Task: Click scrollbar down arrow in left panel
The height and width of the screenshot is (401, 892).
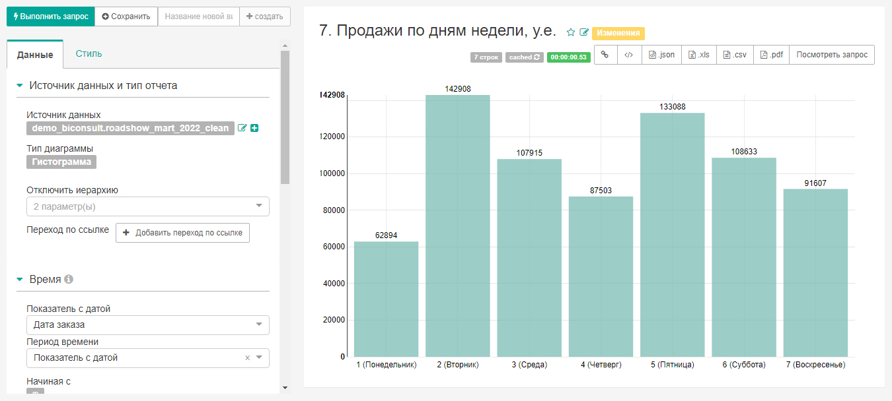Action: pyautogui.click(x=285, y=388)
